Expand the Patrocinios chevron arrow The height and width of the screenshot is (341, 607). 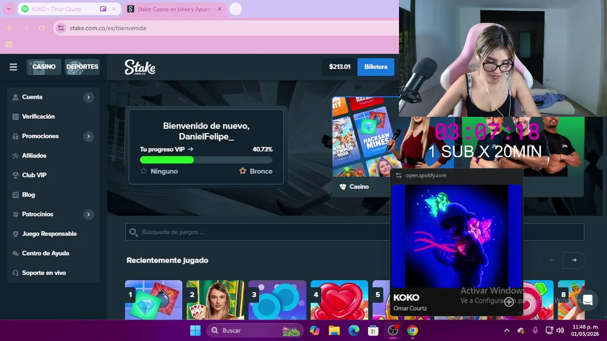pos(88,215)
